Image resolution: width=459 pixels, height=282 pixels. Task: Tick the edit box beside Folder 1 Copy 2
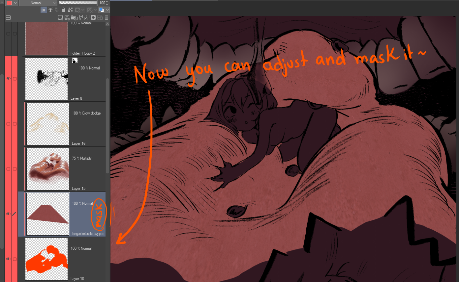(15, 34)
